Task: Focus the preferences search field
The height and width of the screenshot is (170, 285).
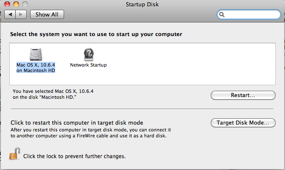Action: pyautogui.click(x=250, y=15)
